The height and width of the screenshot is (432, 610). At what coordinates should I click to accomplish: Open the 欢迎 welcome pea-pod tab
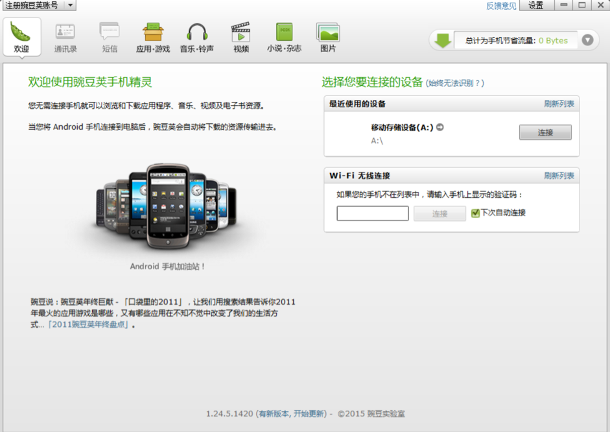point(22,38)
